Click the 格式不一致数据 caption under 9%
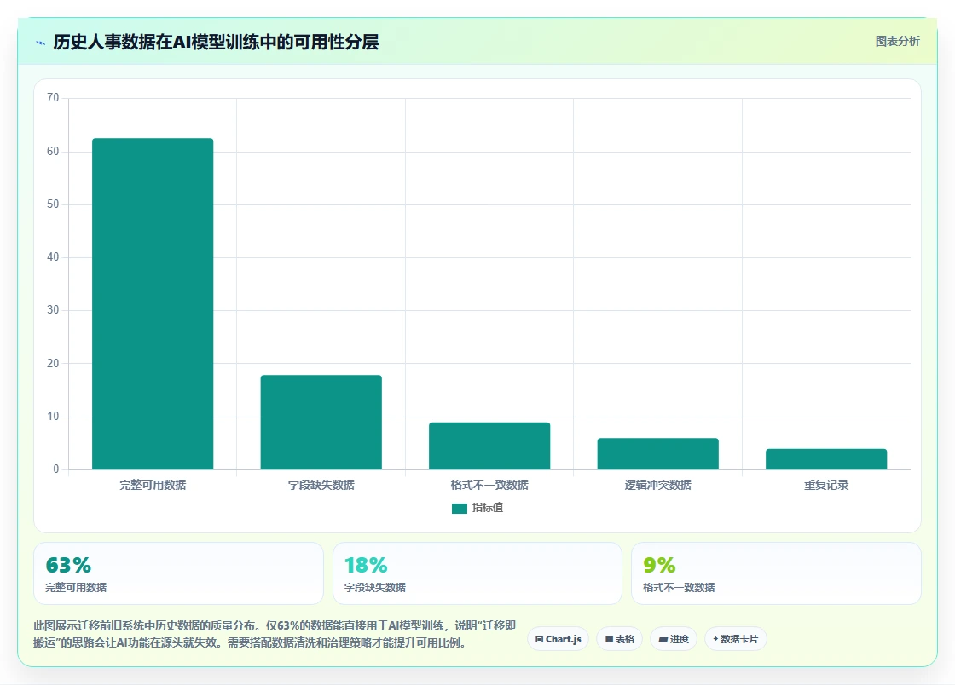 (679, 588)
